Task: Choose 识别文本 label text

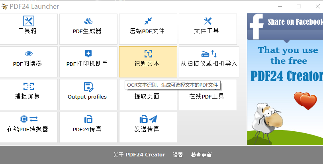Action: click(x=147, y=63)
